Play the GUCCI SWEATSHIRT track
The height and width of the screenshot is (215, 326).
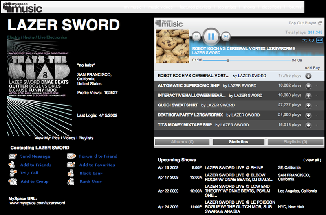[x=178, y=105]
